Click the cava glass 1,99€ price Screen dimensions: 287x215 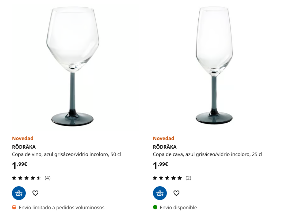coord(160,165)
